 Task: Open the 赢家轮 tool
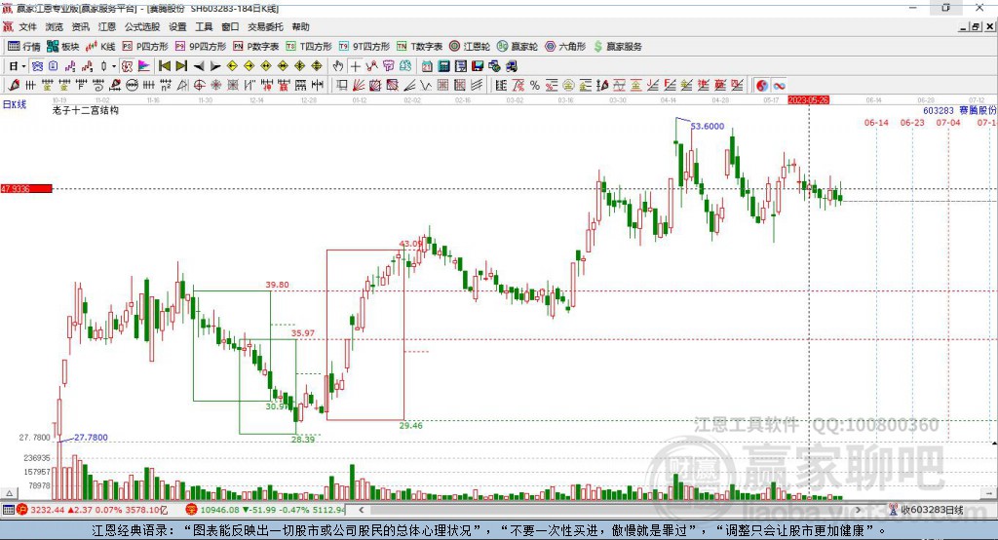tap(518, 47)
